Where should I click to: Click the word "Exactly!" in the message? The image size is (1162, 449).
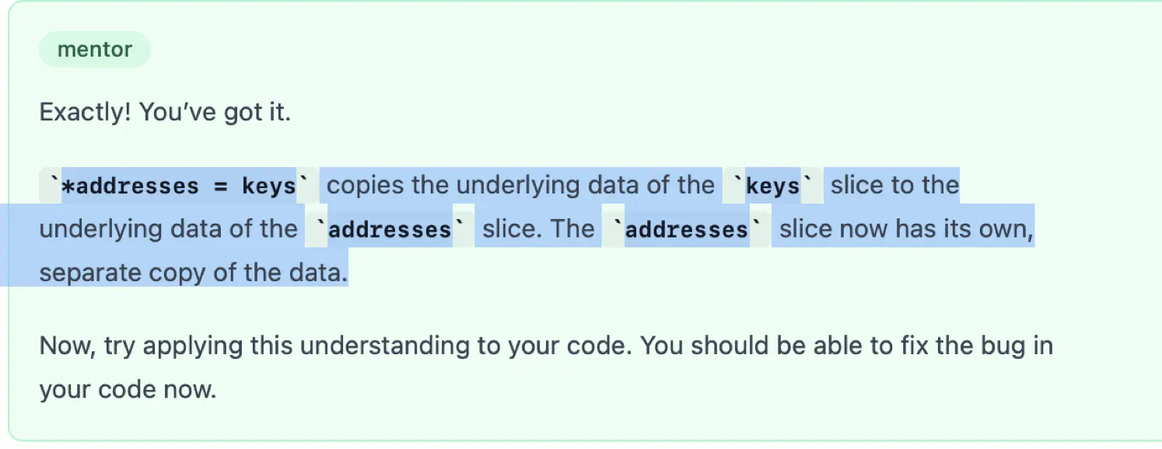pos(86,113)
